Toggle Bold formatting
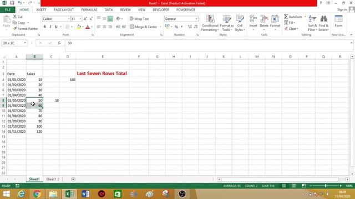Screen dimensions: 355x199 pos(44,27)
